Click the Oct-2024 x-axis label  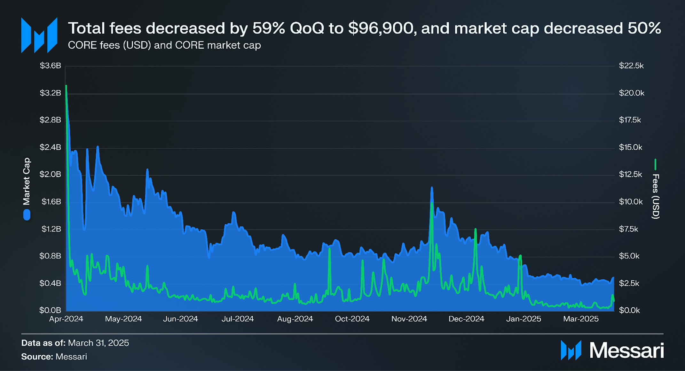[352, 319]
